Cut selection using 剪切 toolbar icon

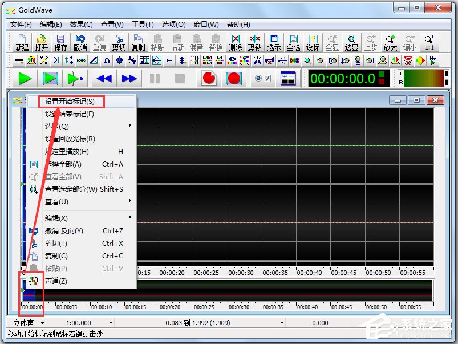(x=119, y=43)
